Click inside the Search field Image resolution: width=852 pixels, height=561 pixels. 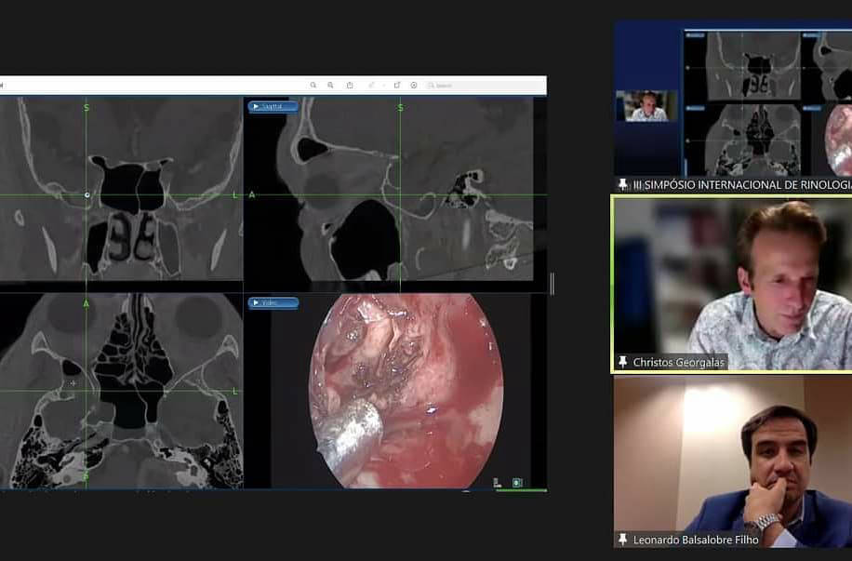[484, 86]
